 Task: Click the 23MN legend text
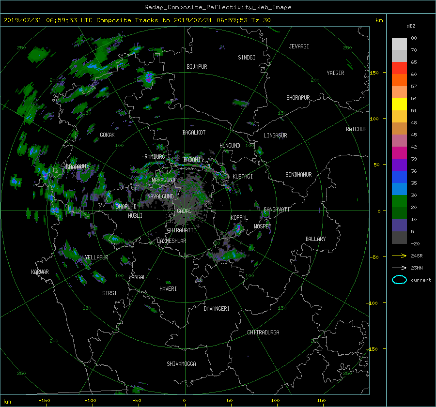pos(417,268)
